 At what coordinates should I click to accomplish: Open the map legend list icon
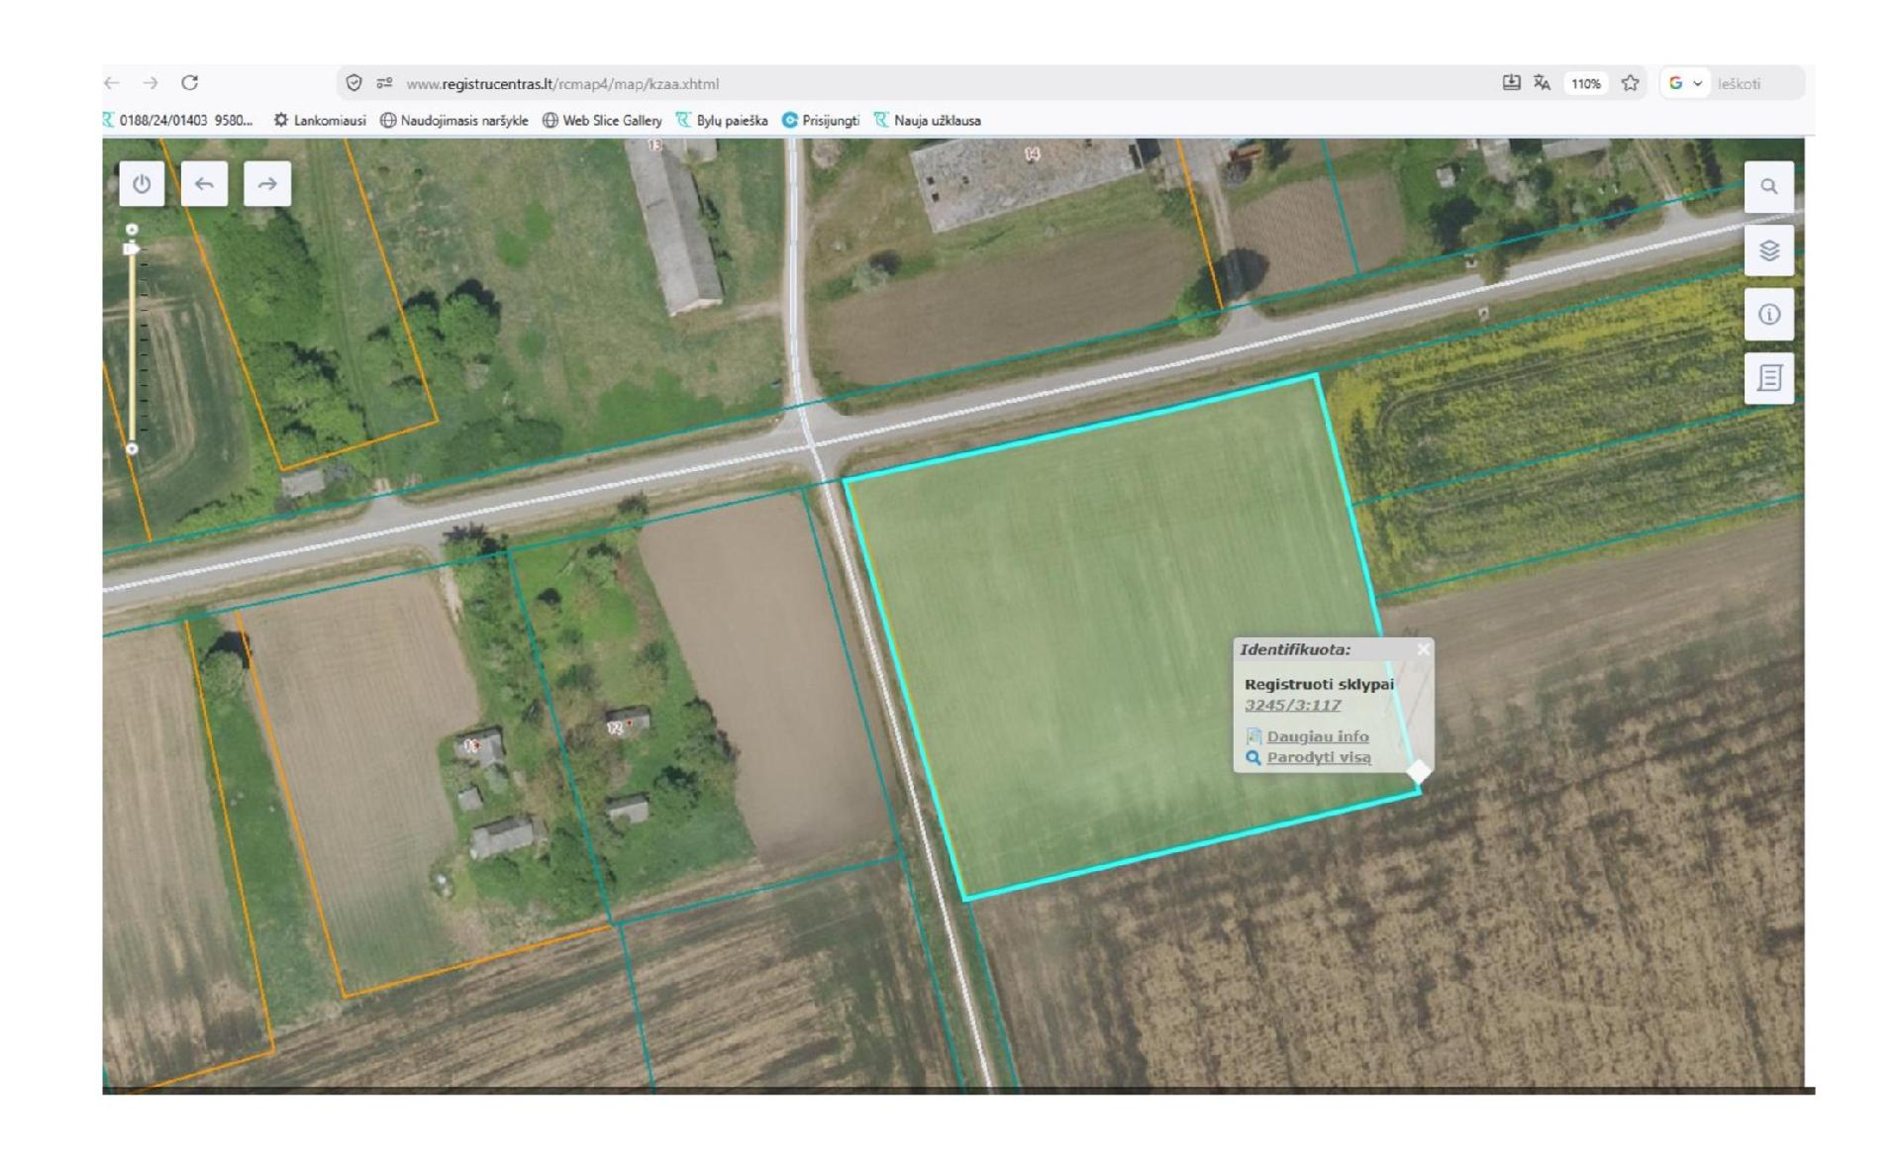click(1768, 378)
